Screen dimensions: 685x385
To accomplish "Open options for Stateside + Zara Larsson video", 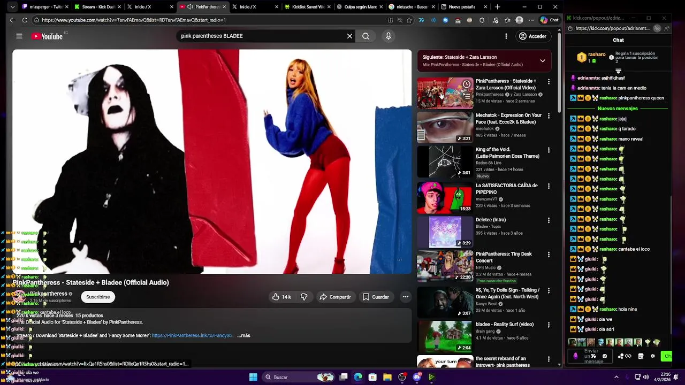I will (x=549, y=82).
